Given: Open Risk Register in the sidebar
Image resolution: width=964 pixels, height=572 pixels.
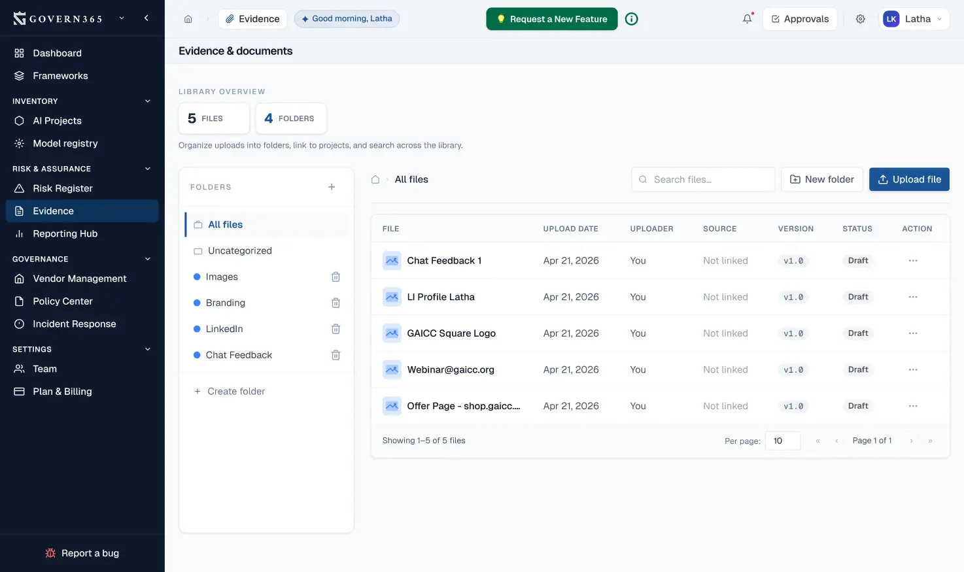Looking at the screenshot, I should 63,188.
